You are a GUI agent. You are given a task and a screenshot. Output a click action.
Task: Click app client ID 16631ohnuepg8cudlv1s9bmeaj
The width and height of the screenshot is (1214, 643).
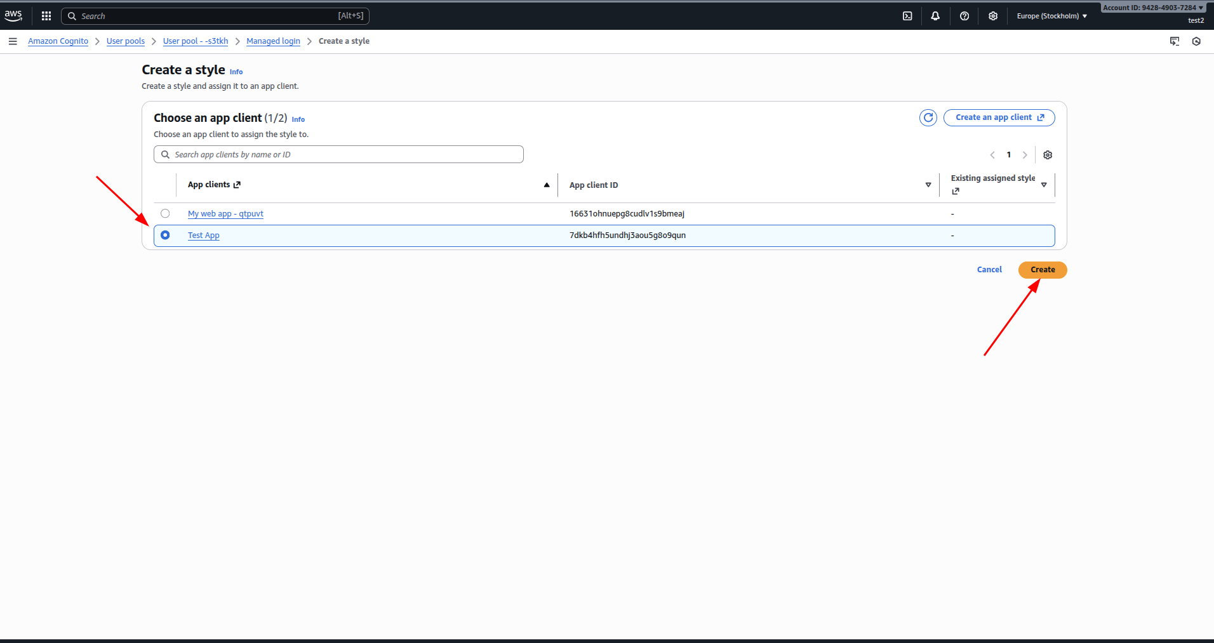[627, 214]
